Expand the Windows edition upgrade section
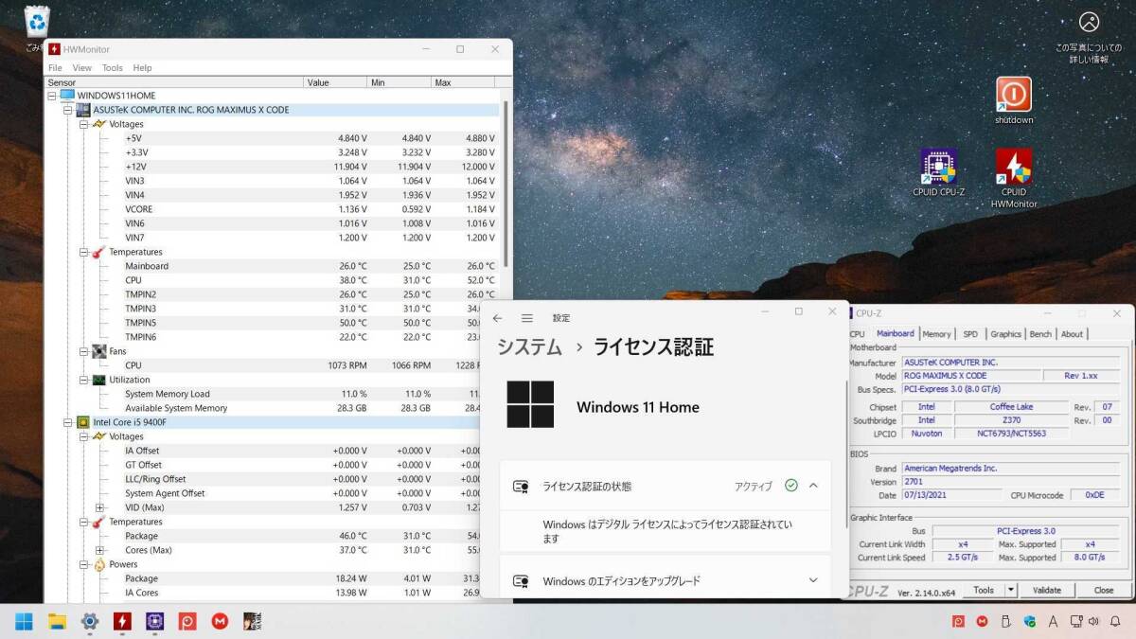 point(813,580)
